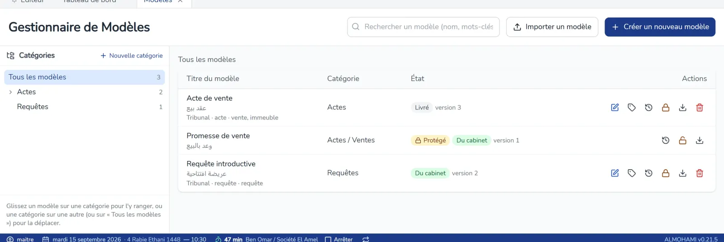Click the calendar icon in the status bar
The width and height of the screenshot is (724, 242).
click(x=45, y=239)
